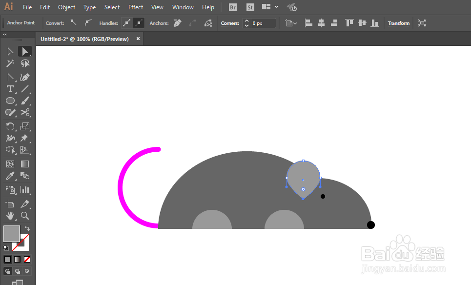The width and height of the screenshot is (471, 285).
Task: Open the Object menu
Action: (x=67, y=7)
